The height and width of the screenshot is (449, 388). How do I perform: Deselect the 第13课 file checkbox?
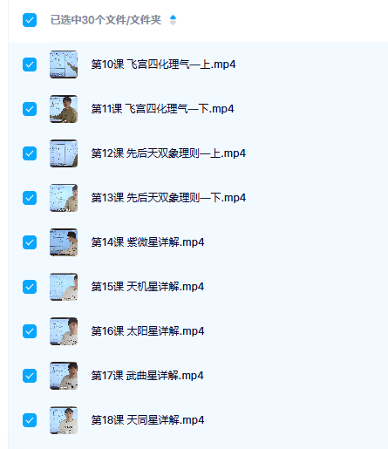[30, 198]
